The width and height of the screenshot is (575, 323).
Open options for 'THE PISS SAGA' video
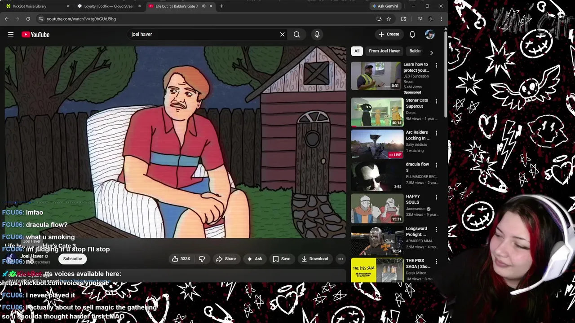(x=436, y=262)
